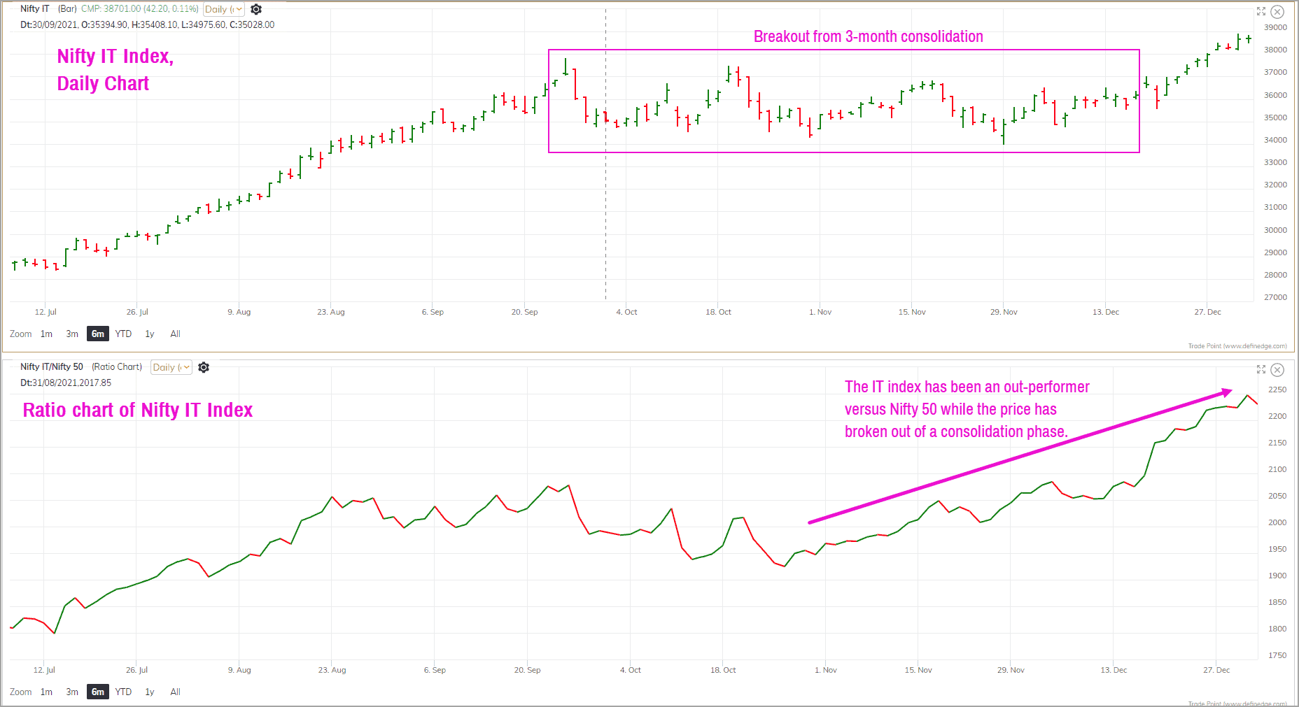Set top chart zoom to 1m
The width and height of the screenshot is (1299, 707).
click(x=46, y=334)
